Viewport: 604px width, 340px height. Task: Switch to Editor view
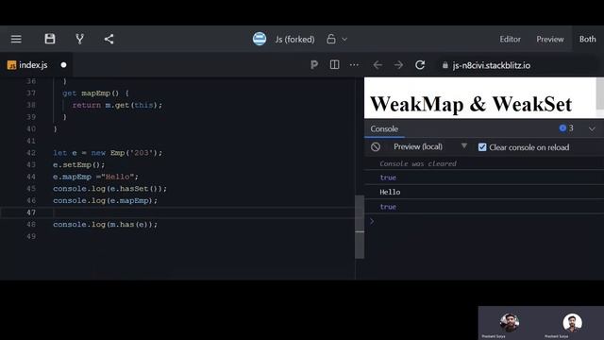pyautogui.click(x=510, y=40)
